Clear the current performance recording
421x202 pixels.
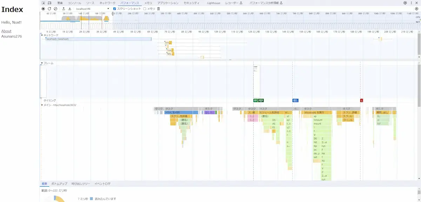tap(55, 8)
